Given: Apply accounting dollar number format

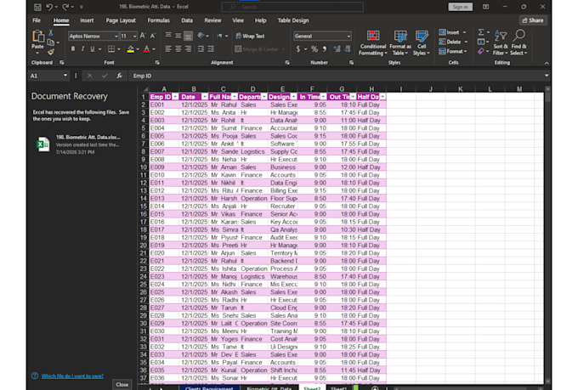Looking at the screenshot, I should 297,48.
